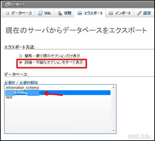This screenshot has width=155, height=141.
Task: Select the 簡易 quick export radio button
Action: coord(21,56)
